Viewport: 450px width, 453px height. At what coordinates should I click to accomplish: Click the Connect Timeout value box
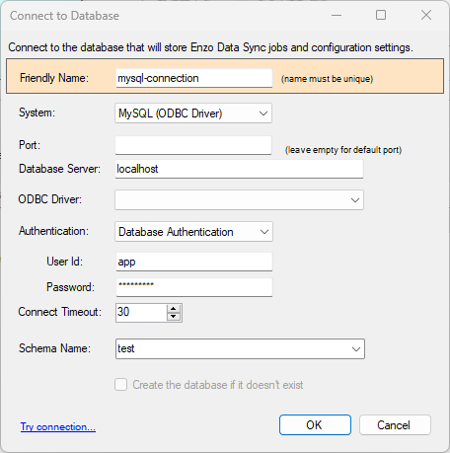point(141,313)
